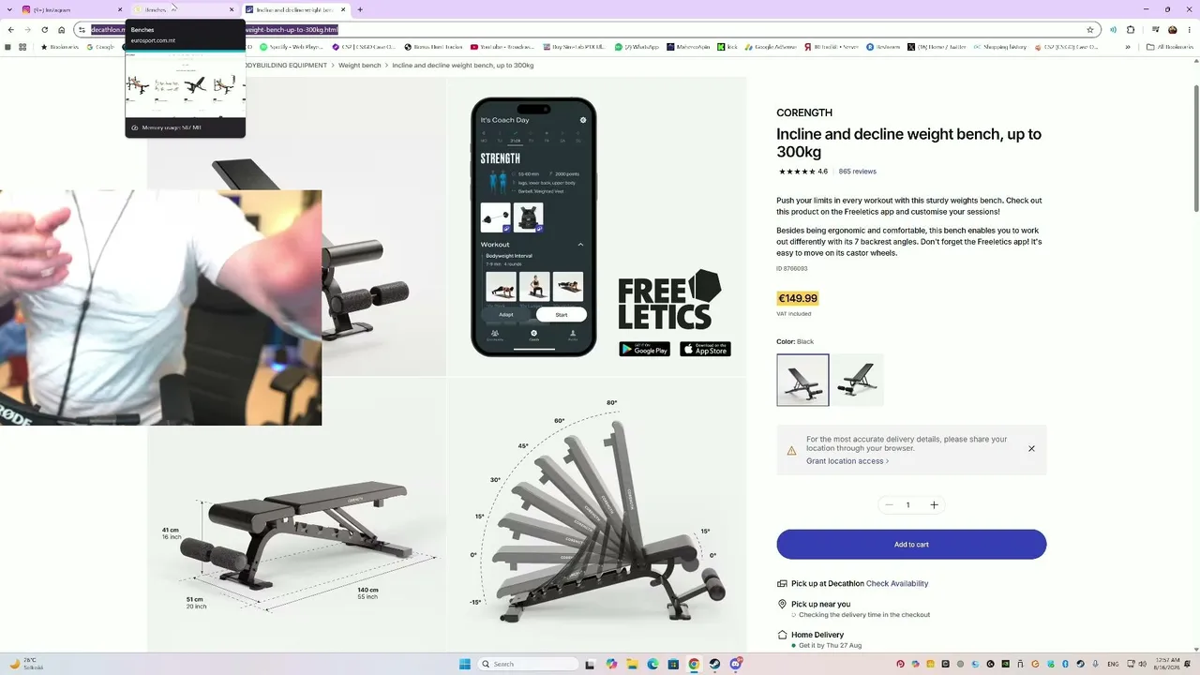Click the Get it on Google Play badge

(x=644, y=349)
